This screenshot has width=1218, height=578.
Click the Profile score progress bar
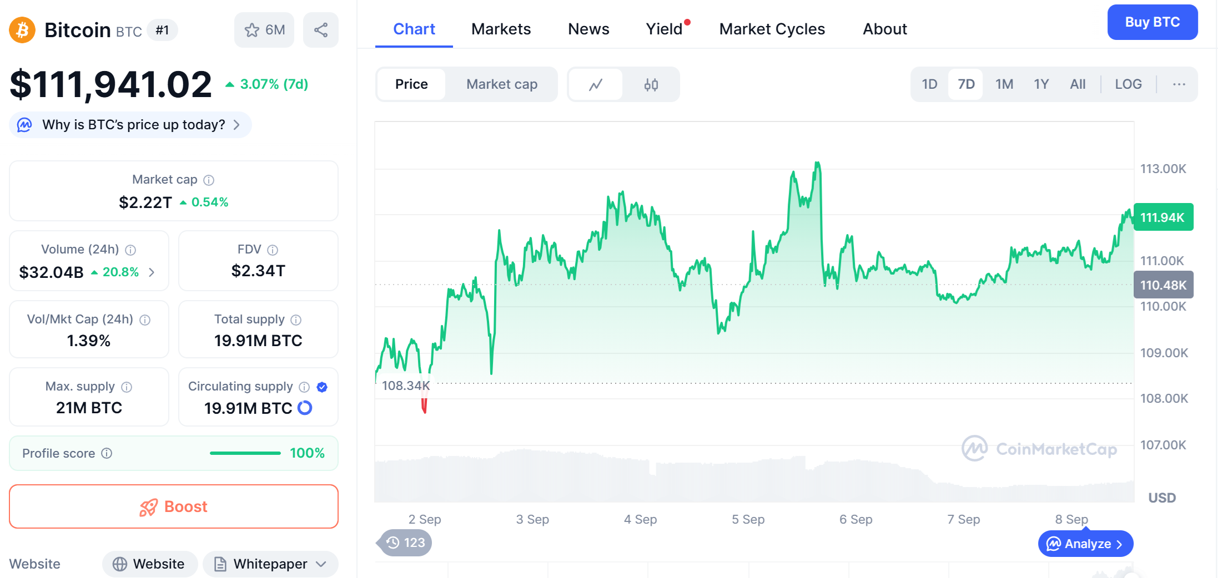point(245,453)
